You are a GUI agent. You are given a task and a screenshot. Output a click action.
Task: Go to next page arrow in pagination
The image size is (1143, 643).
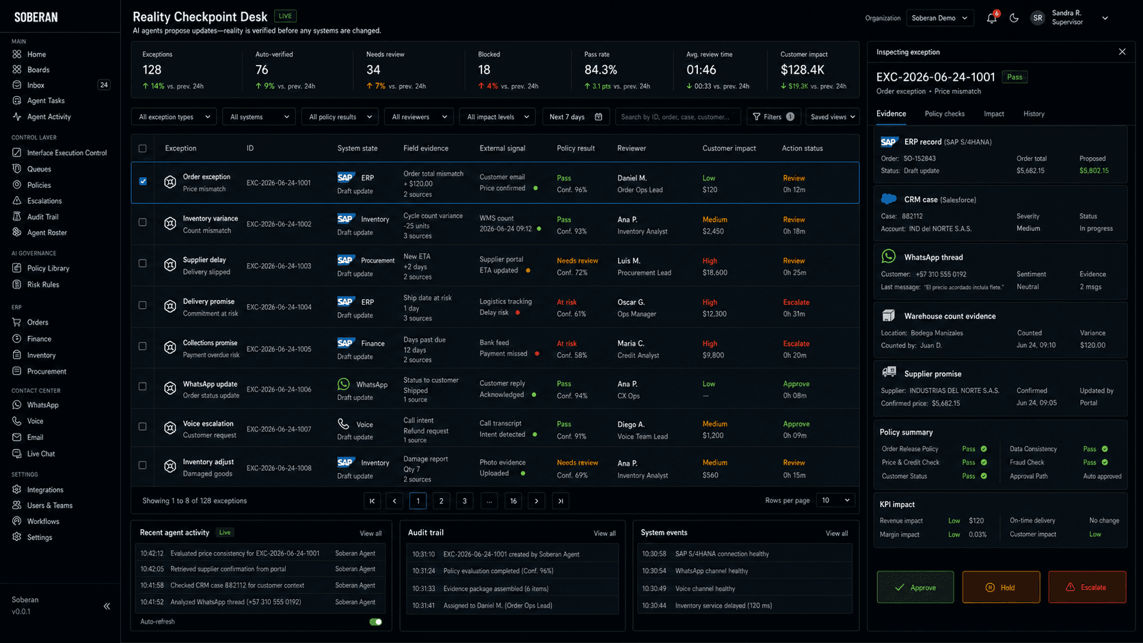(x=537, y=501)
